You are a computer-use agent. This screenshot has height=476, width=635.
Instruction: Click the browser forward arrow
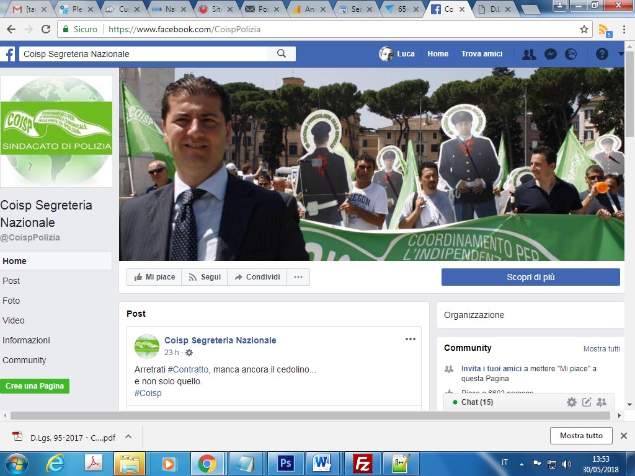[x=29, y=29]
